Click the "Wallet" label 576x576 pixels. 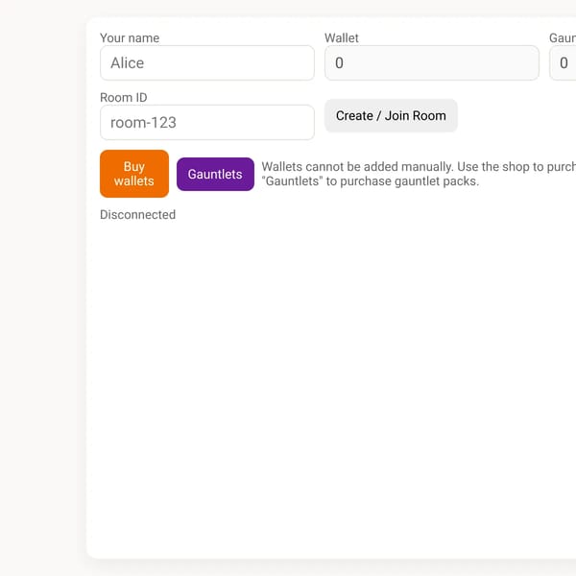[x=342, y=37]
